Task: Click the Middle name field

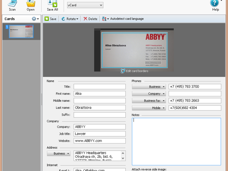Action: click(x=99, y=101)
